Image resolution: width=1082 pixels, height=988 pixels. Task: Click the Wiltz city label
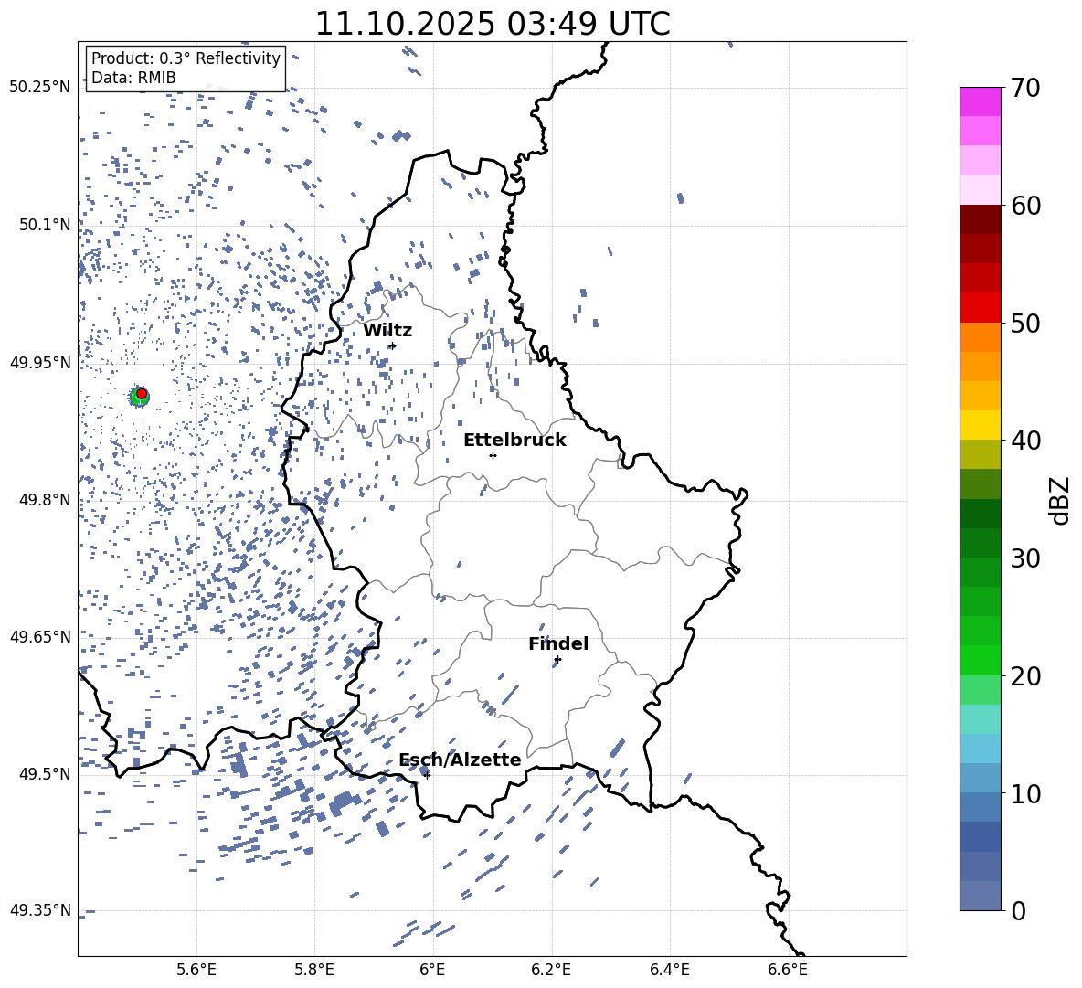(x=387, y=331)
